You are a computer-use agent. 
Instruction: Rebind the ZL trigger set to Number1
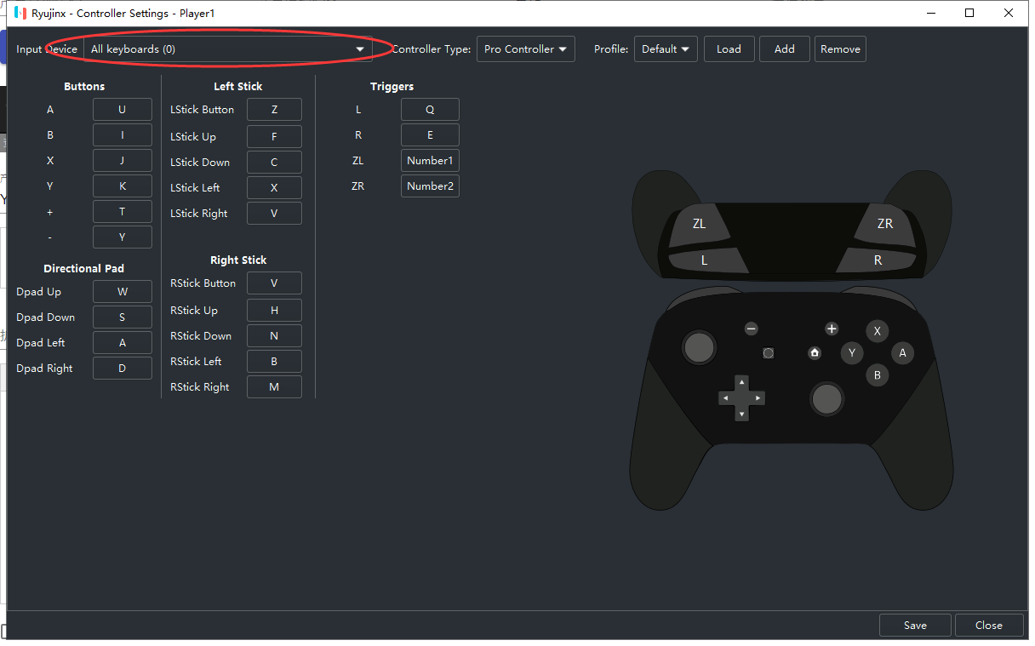430,161
